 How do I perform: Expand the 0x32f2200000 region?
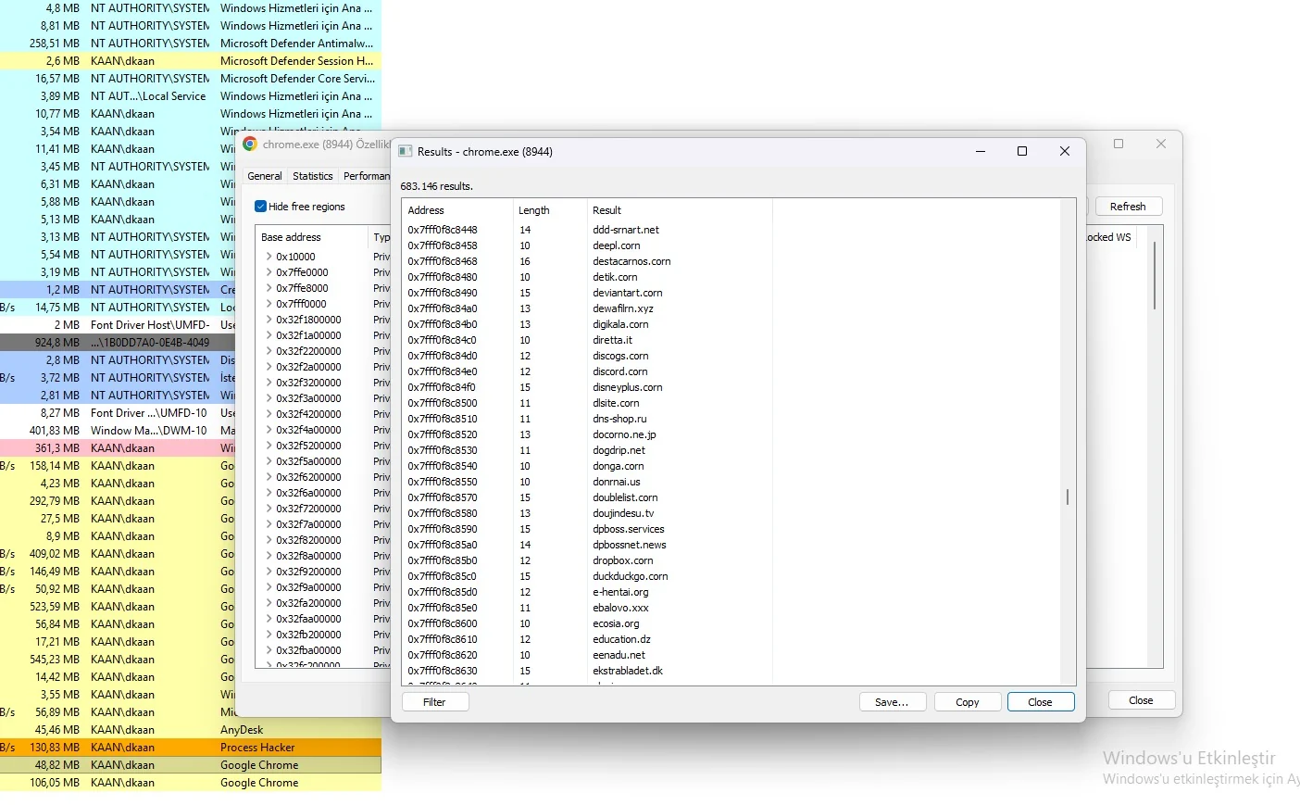coord(269,351)
